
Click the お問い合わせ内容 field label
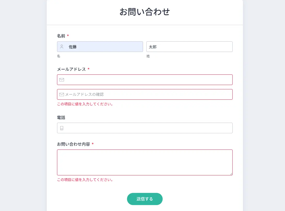73,144
